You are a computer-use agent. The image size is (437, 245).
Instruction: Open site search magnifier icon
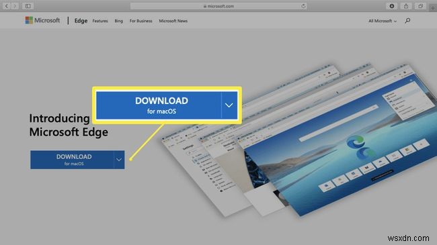click(x=407, y=21)
